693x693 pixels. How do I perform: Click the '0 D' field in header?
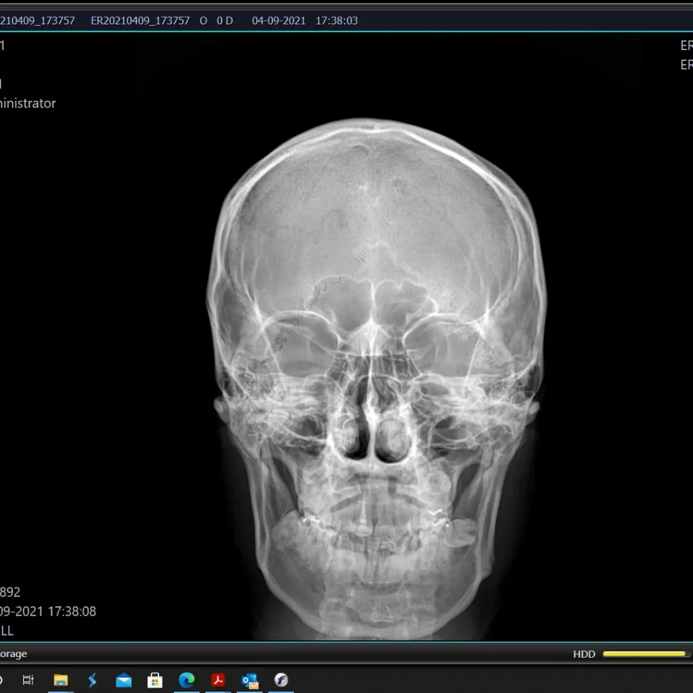click(225, 20)
